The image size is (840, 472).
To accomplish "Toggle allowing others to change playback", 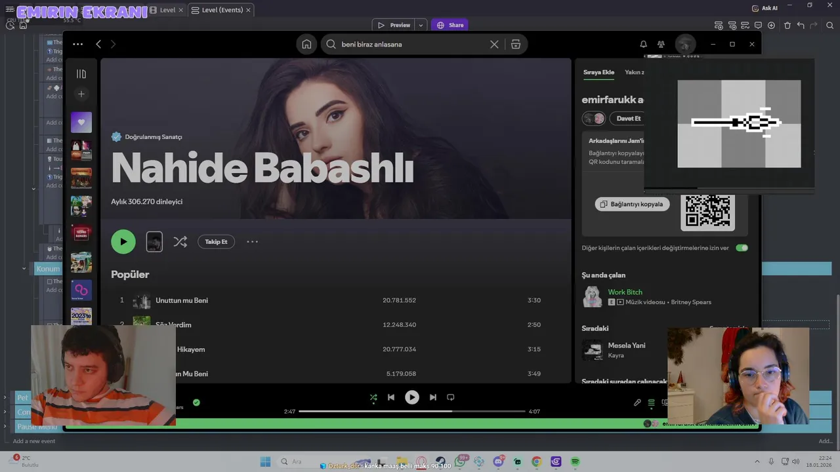I will click(x=742, y=248).
